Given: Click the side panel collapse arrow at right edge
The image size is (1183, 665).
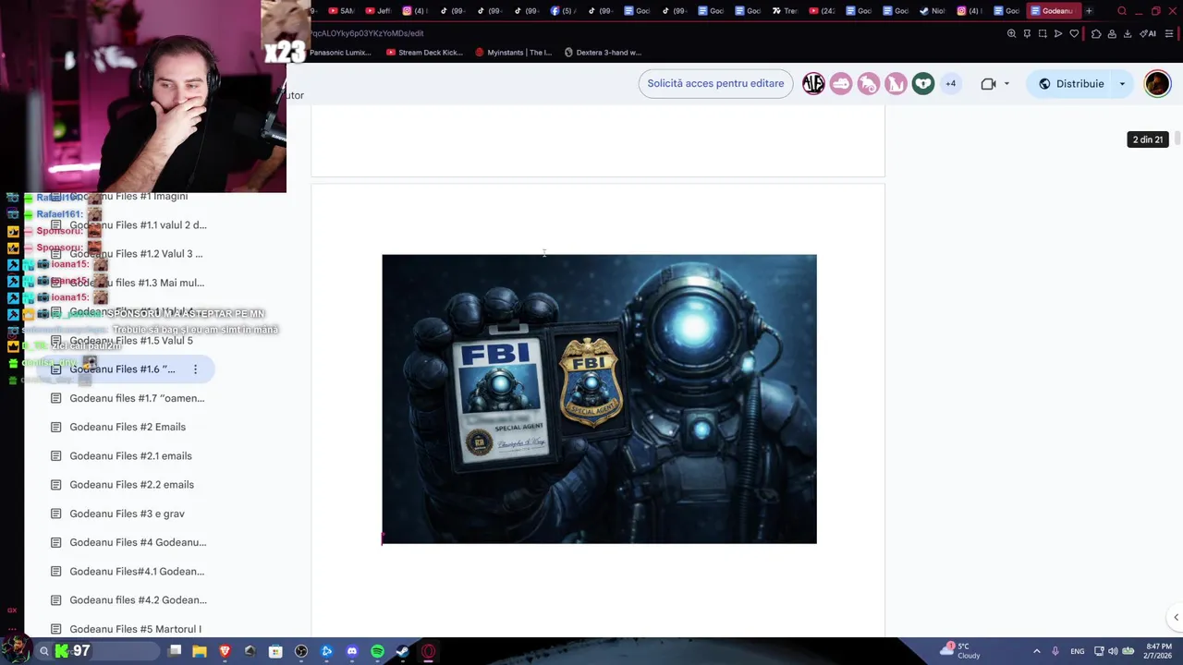Looking at the screenshot, I should coord(1176,617).
